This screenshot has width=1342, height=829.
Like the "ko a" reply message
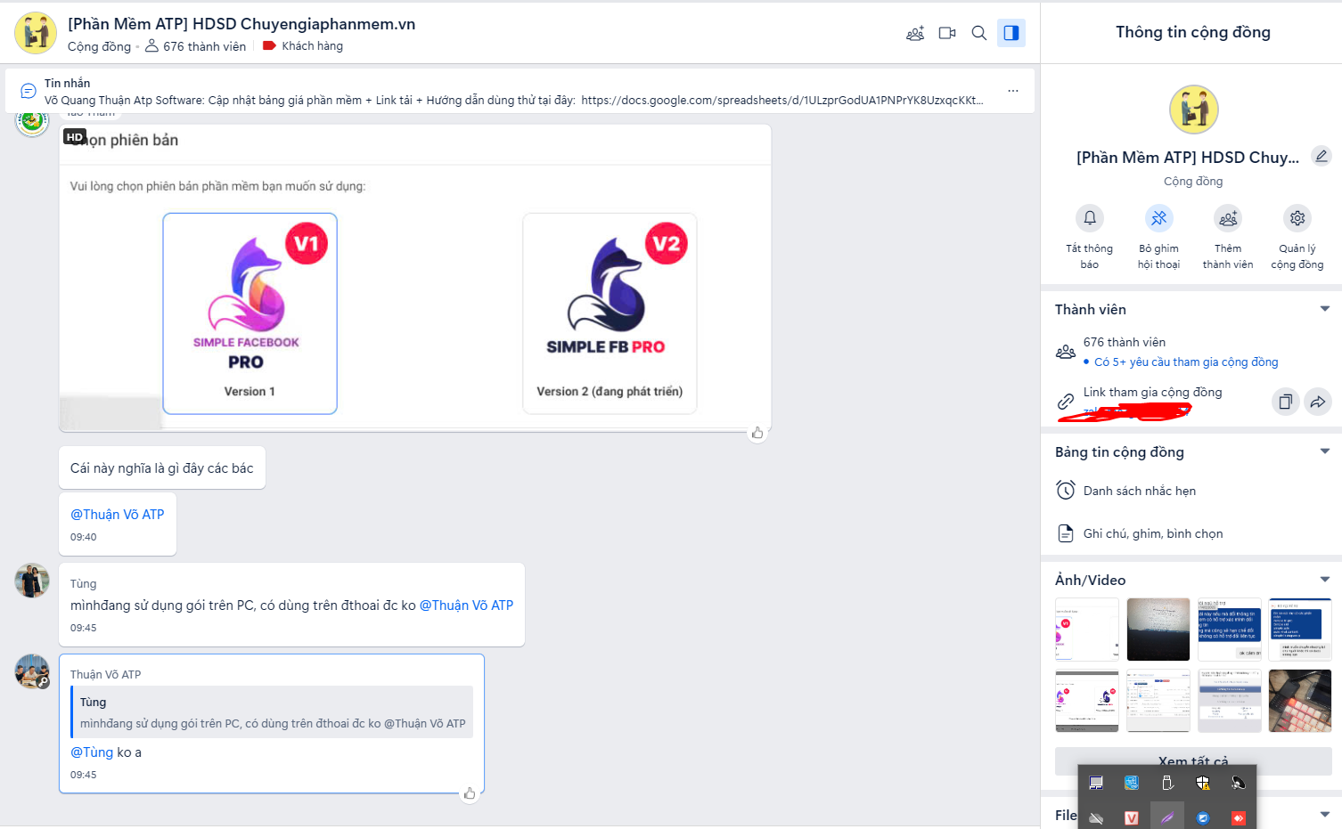[x=470, y=793]
